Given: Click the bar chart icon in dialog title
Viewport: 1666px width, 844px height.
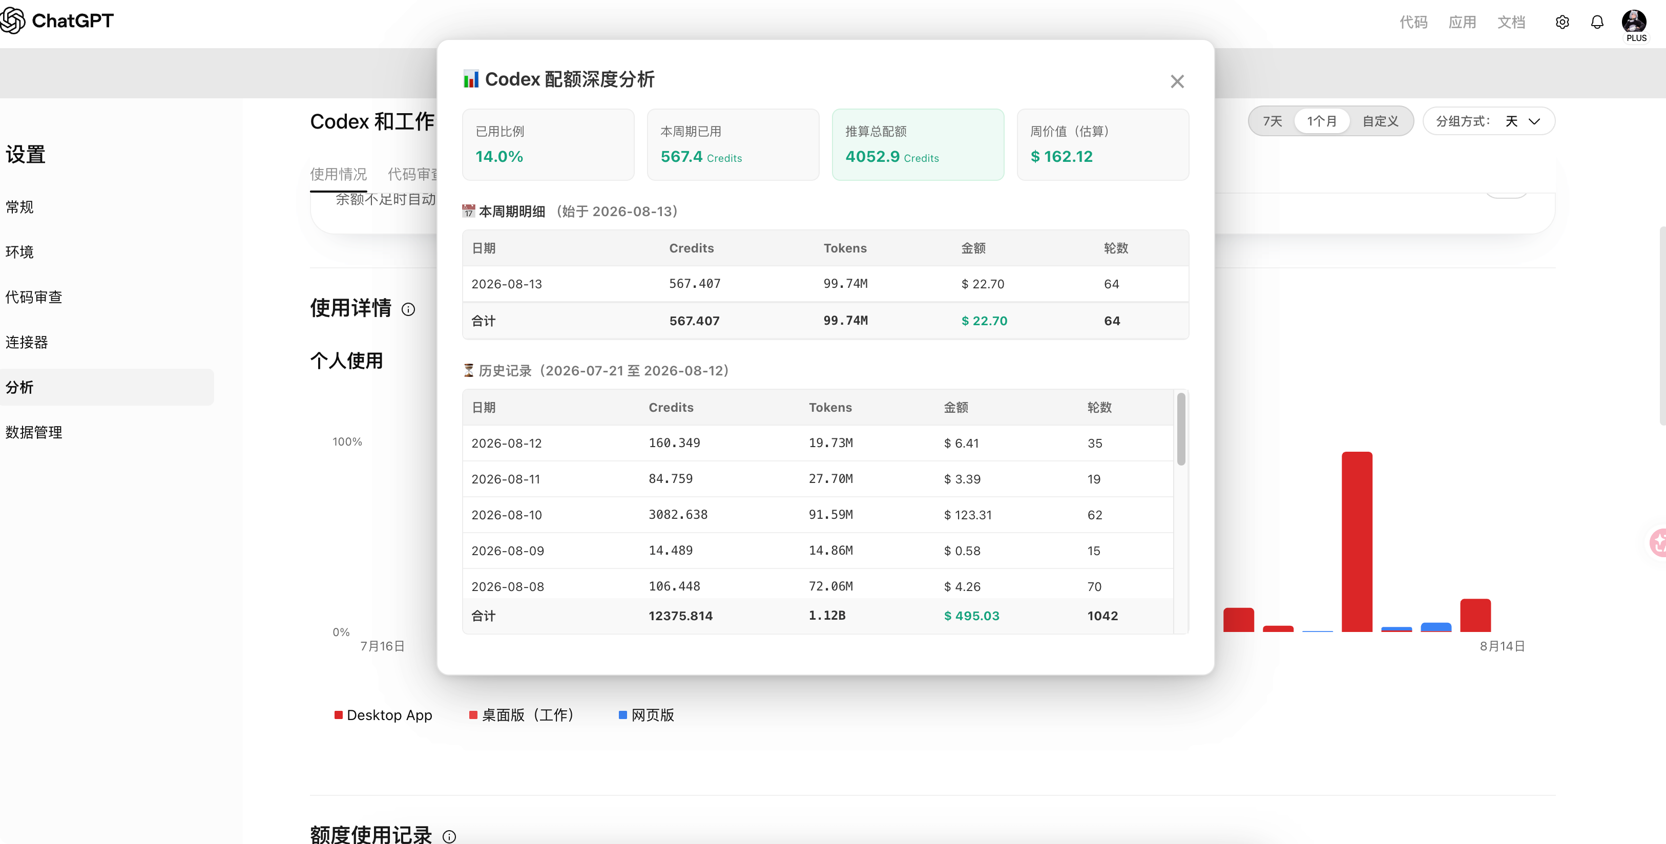Looking at the screenshot, I should point(471,79).
